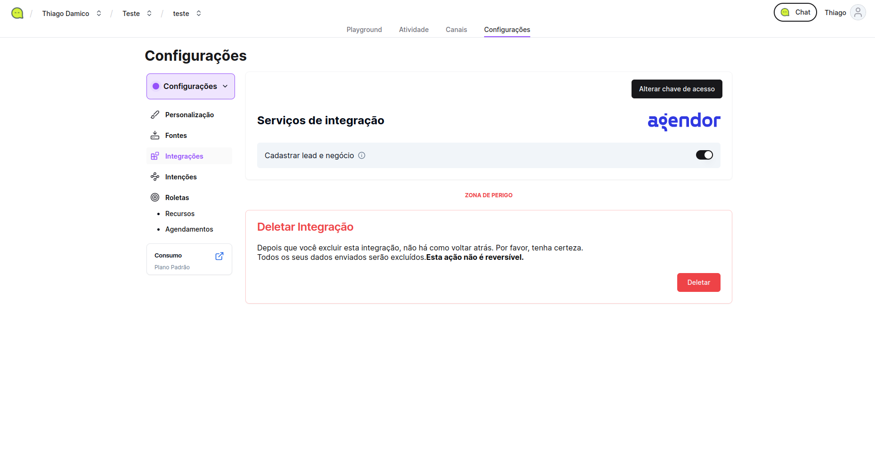Click the Fontes download icon

pyautogui.click(x=155, y=136)
